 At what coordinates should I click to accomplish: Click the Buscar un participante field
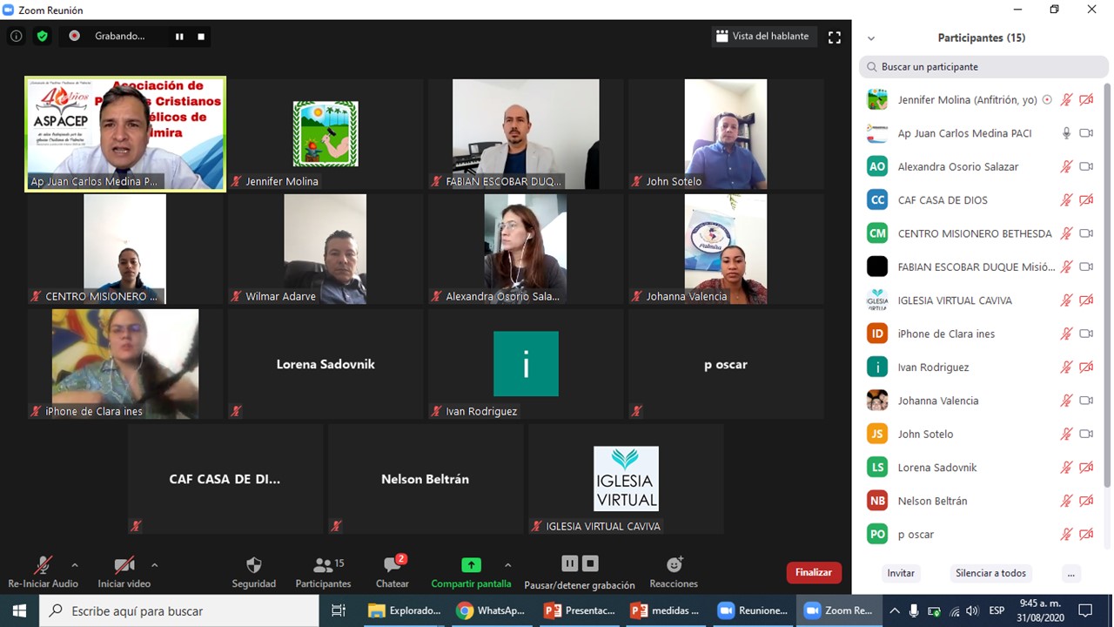[984, 66]
